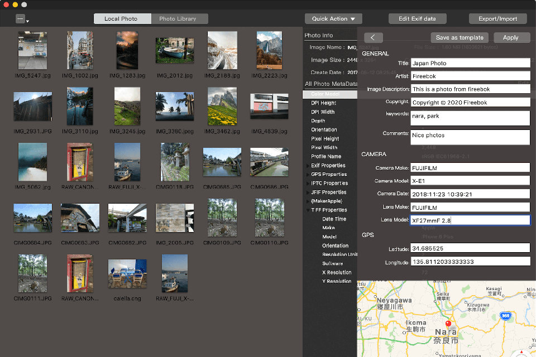Click the red location pin on the map
Viewport: 536px width, 357px height.
point(448,324)
